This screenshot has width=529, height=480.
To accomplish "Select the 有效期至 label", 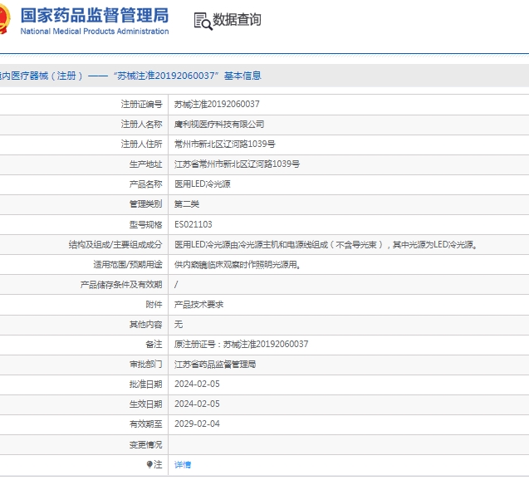I will pos(146,424).
